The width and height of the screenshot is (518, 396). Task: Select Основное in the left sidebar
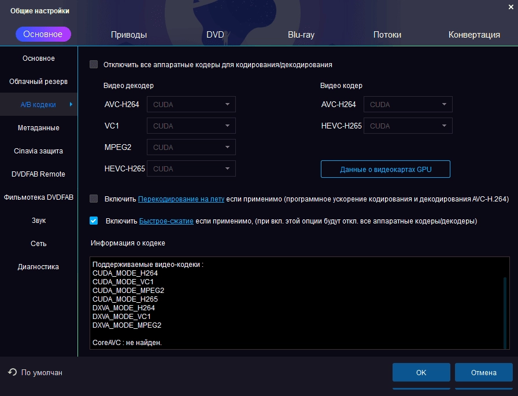pos(39,58)
